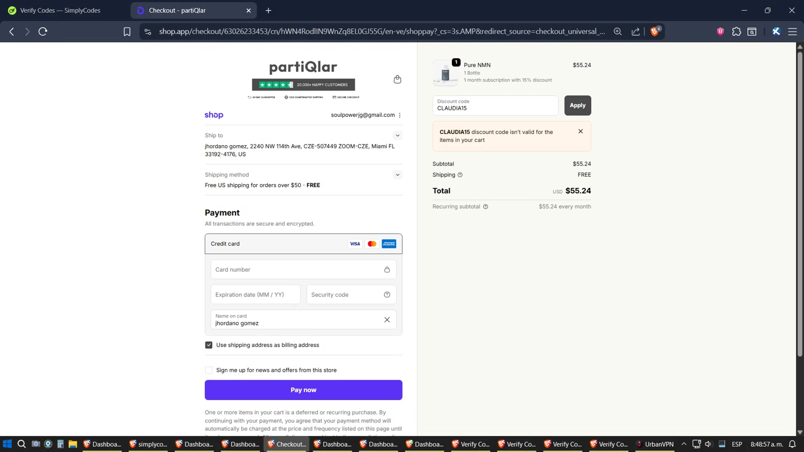804x452 pixels.
Task: Share this page from the address bar
Action: point(636,32)
